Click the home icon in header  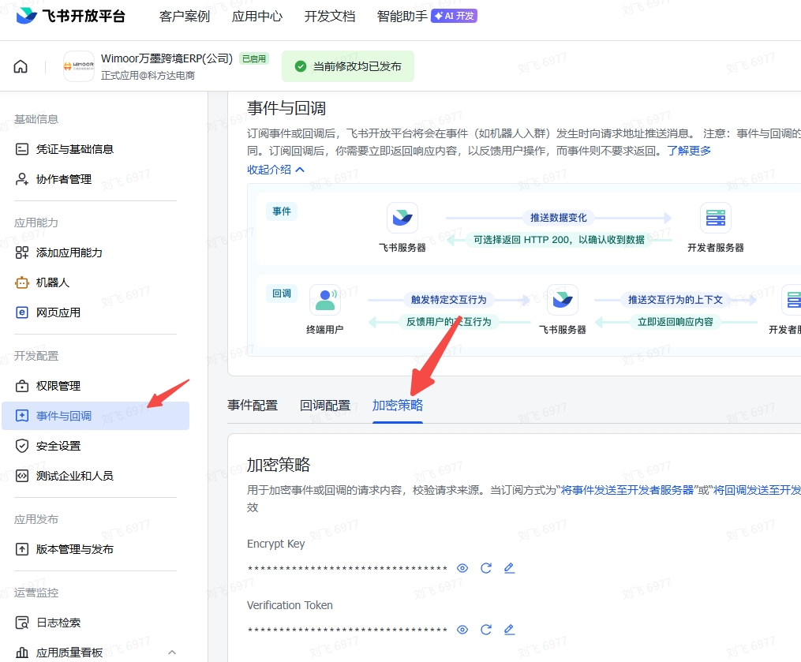click(x=21, y=66)
